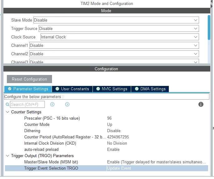This screenshot has width=214, height=179.
Task: Select the Internal Clock Division (CKD) row label
Action: 50,143
